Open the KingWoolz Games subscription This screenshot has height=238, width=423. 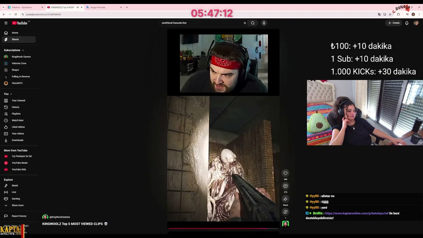(19, 57)
